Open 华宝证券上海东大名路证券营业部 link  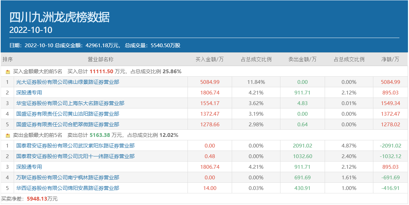pos(70,103)
